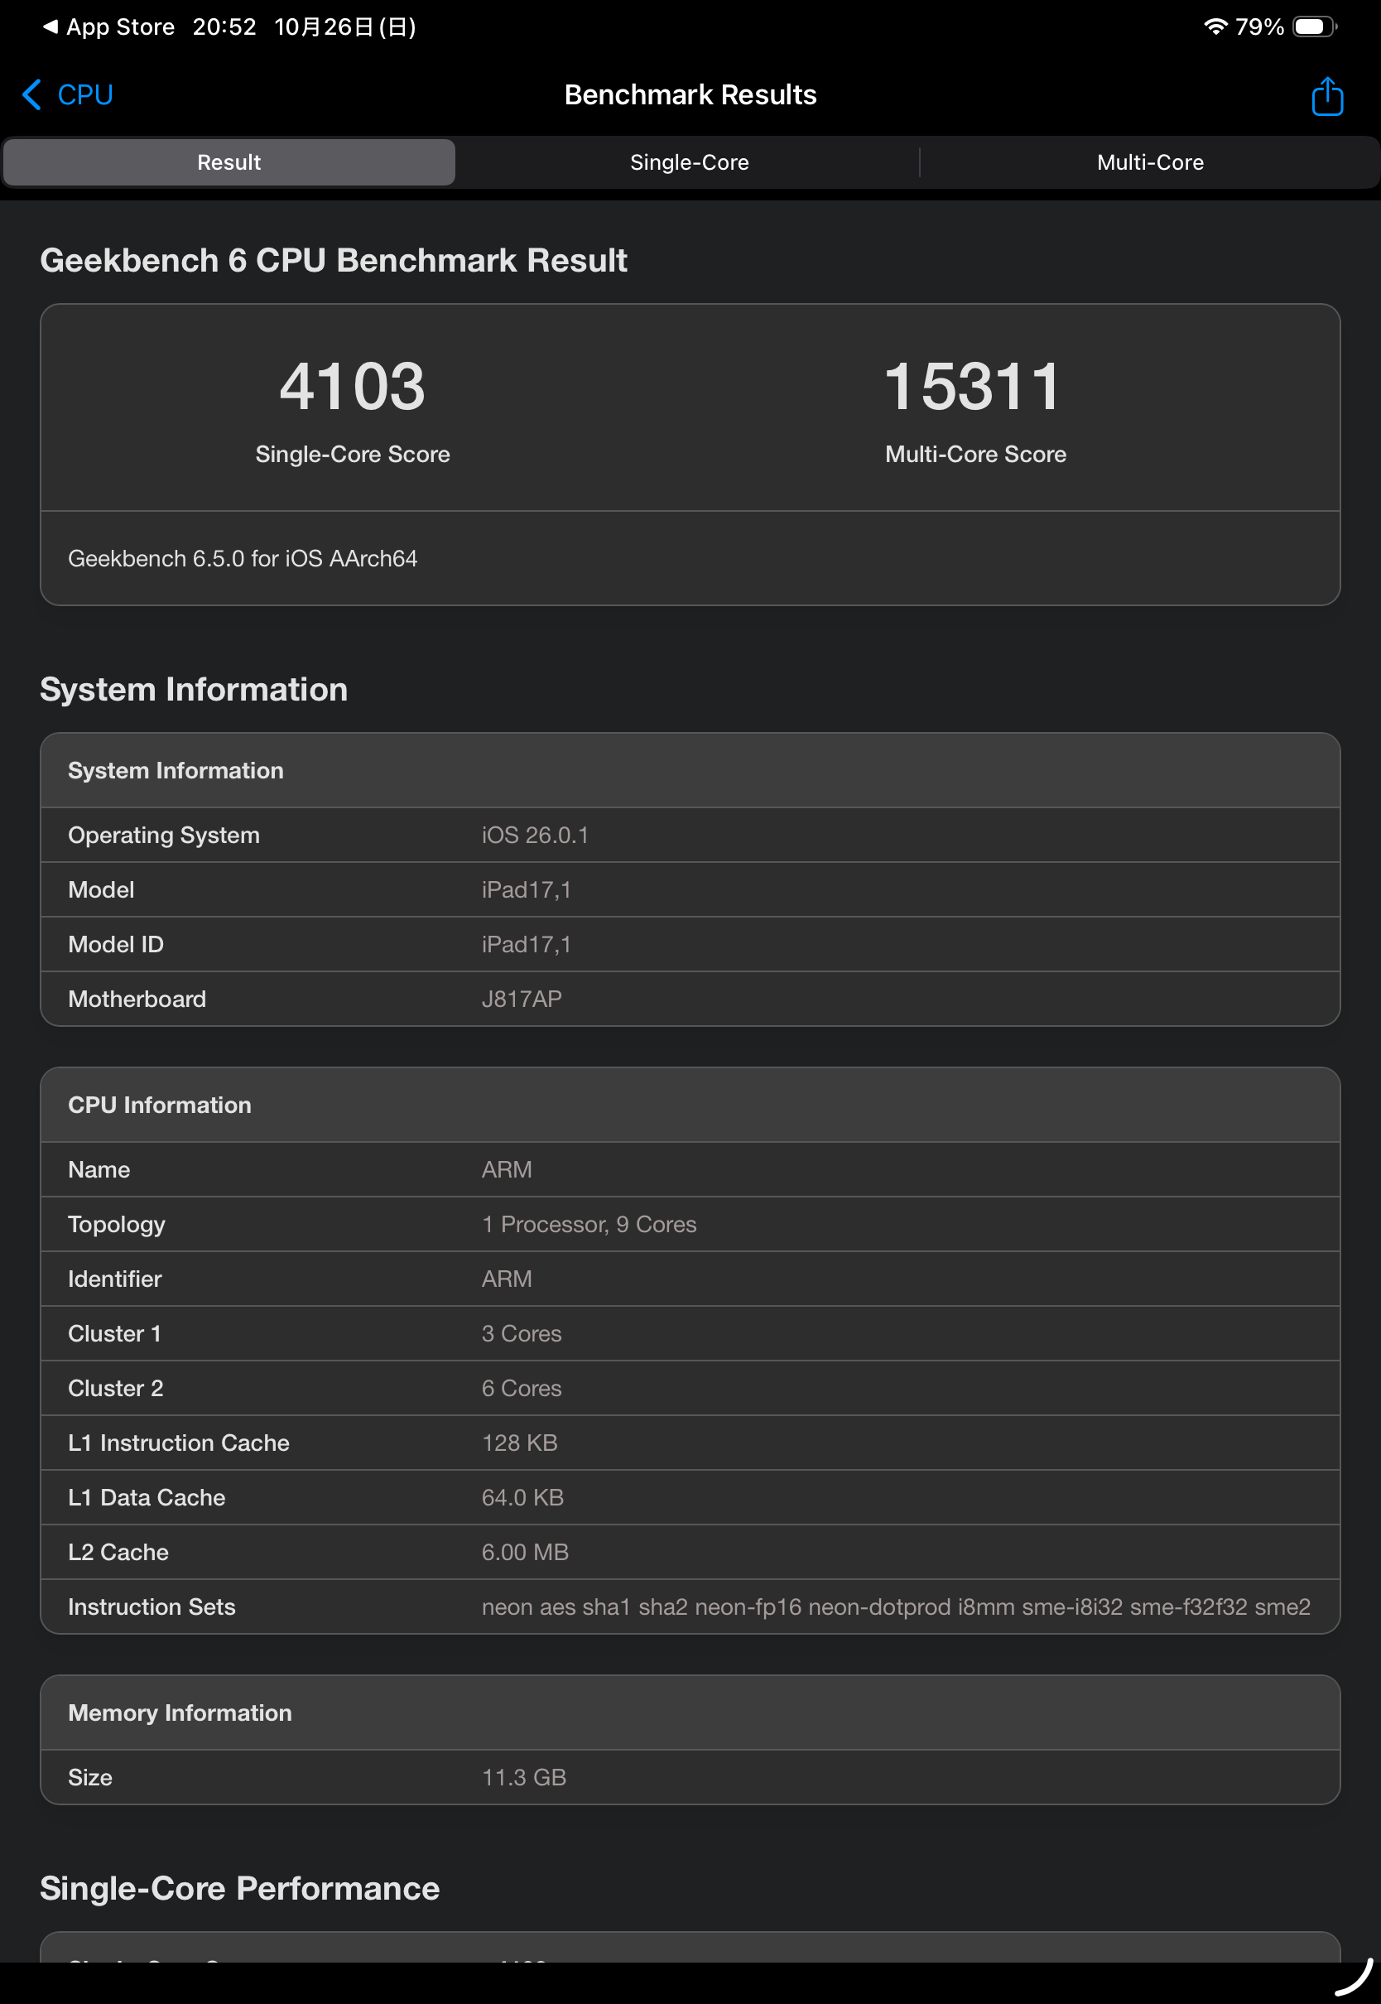The height and width of the screenshot is (2004, 1381).
Task: Tap the Single-Core Performance heading
Action: [x=239, y=1887]
